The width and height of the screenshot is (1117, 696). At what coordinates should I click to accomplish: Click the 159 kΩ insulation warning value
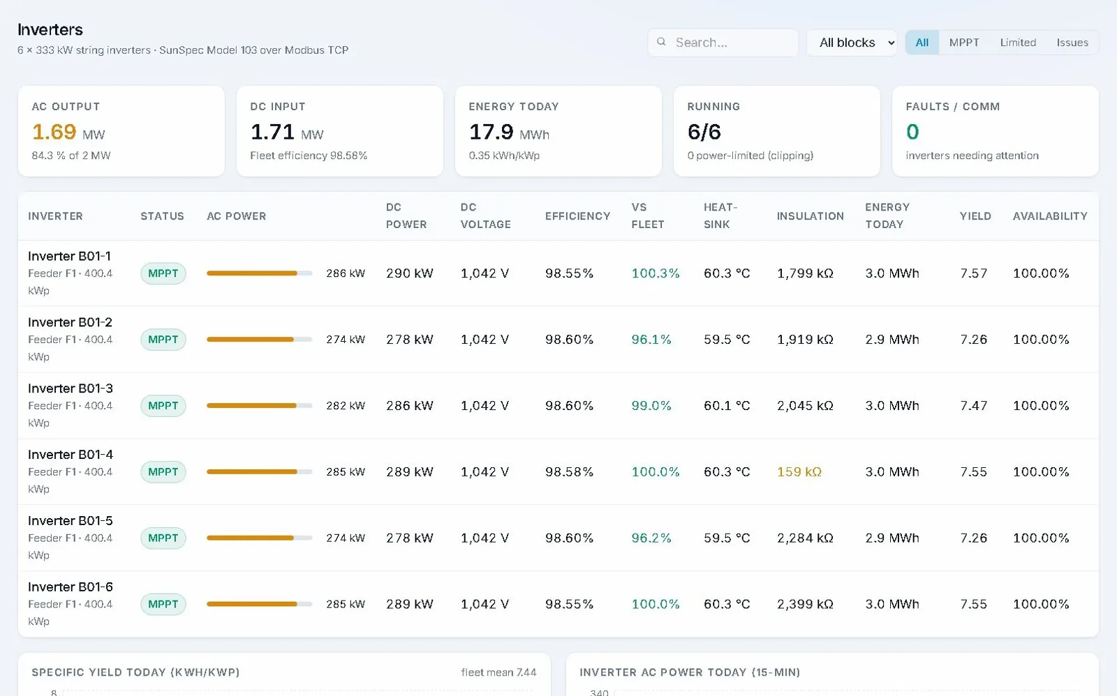[799, 472]
